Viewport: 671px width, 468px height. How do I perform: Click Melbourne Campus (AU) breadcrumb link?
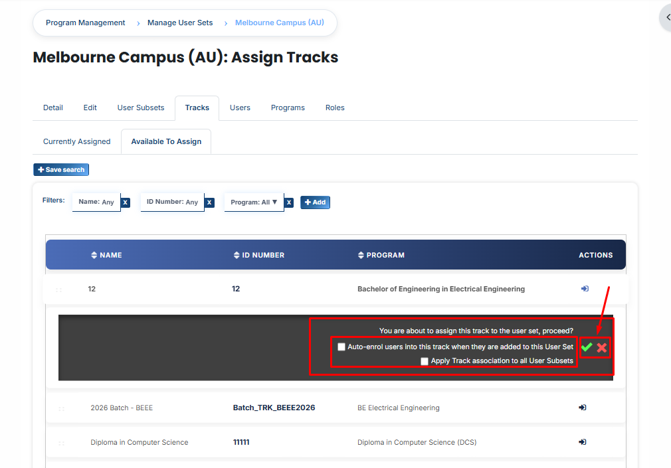[x=280, y=23]
